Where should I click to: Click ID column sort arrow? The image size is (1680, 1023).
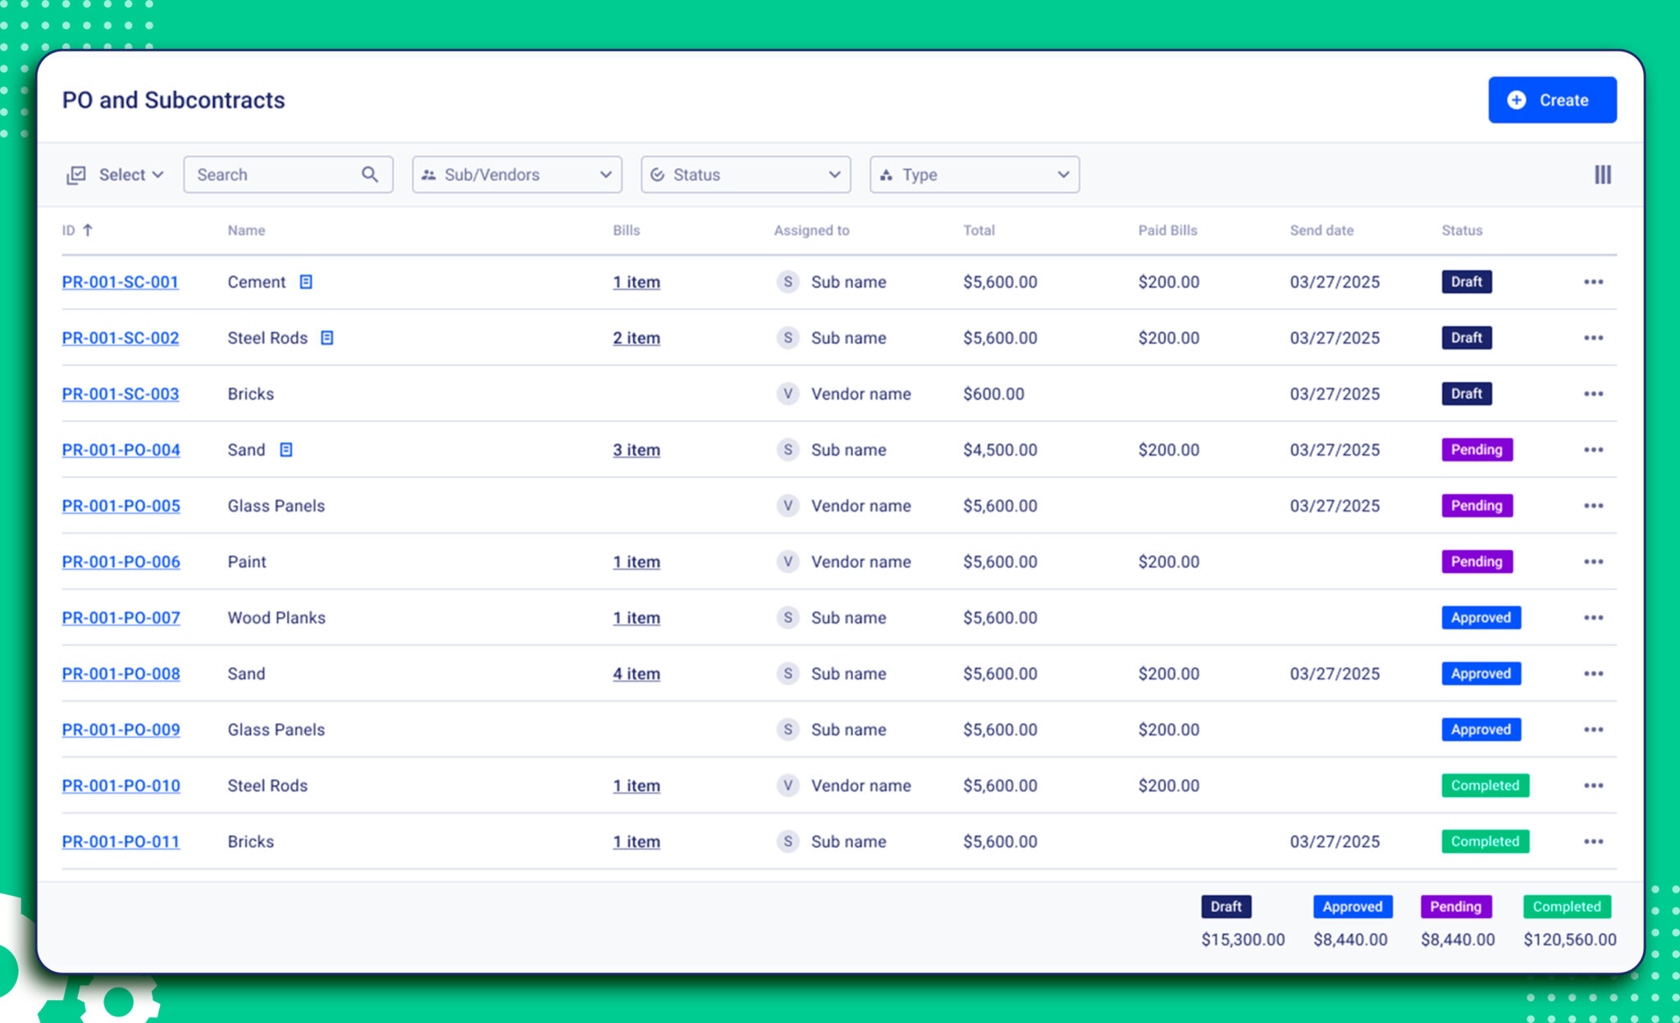88,230
